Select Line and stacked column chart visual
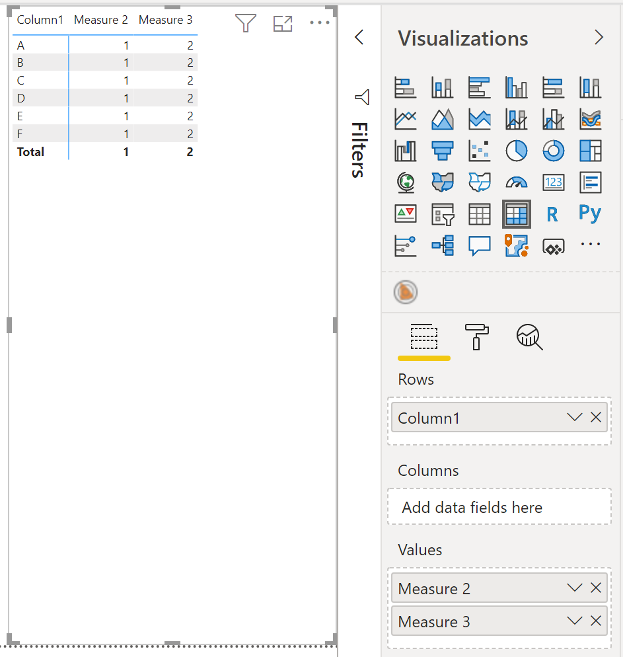623x657 pixels. pos(516,119)
